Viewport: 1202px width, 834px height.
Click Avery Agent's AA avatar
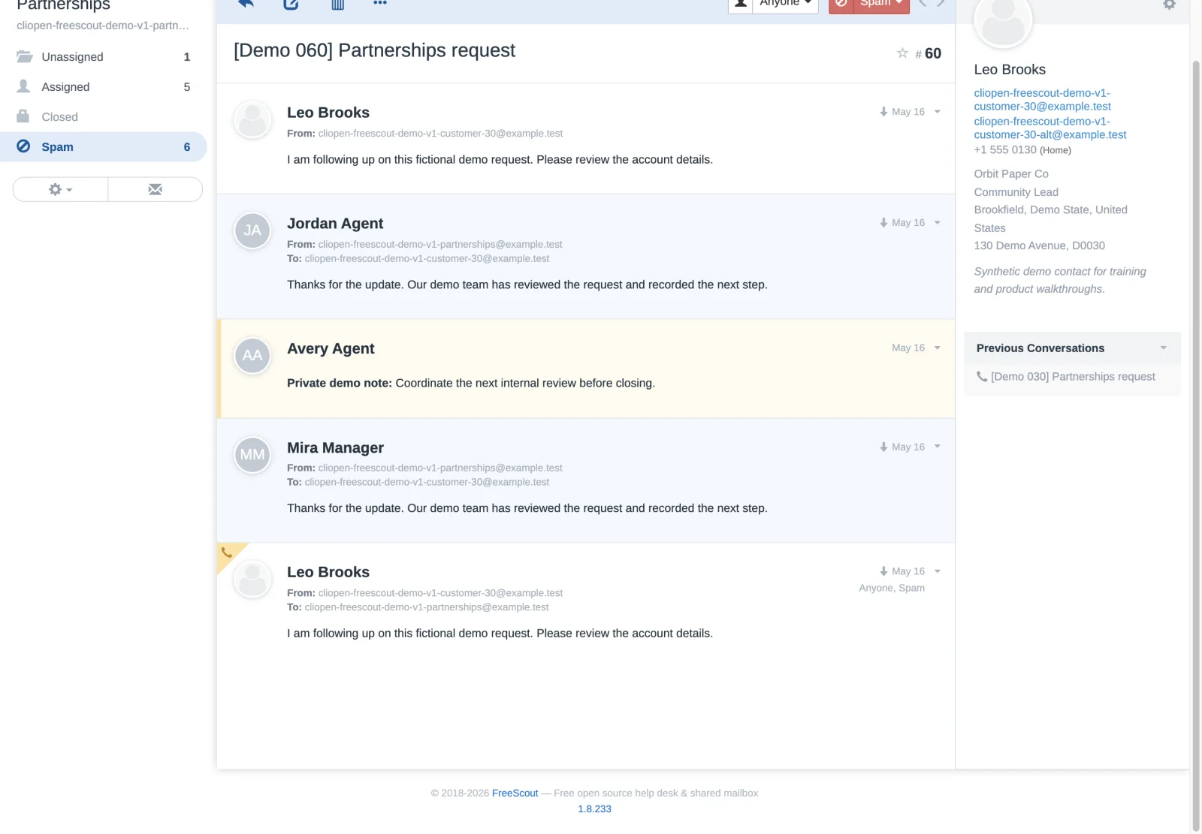(252, 356)
